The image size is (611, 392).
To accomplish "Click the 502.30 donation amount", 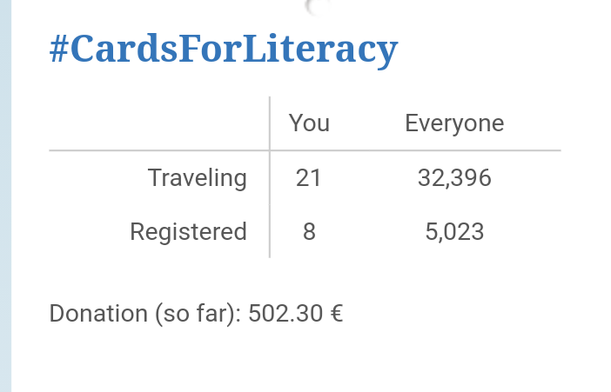I will pyautogui.click(x=285, y=314).
